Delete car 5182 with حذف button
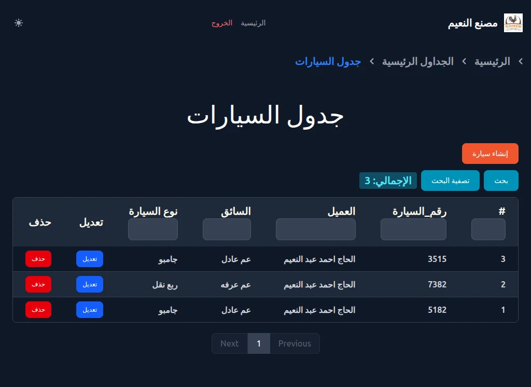The image size is (531, 387). pos(38,310)
